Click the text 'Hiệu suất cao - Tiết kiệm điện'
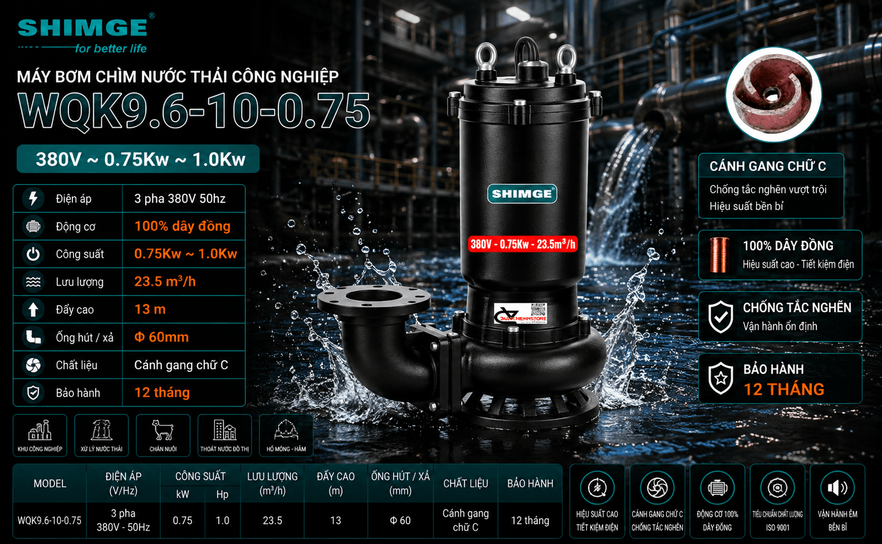The width and height of the screenshot is (882, 544). tap(798, 265)
